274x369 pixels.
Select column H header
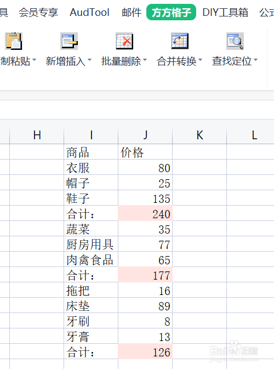(x=37, y=135)
